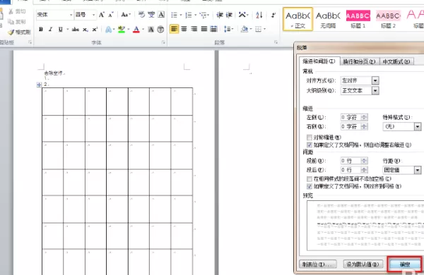Click the shading paint bucket button
The width and height of the screenshot is (424, 275).
pyautogui.click(x=245, y=29)
